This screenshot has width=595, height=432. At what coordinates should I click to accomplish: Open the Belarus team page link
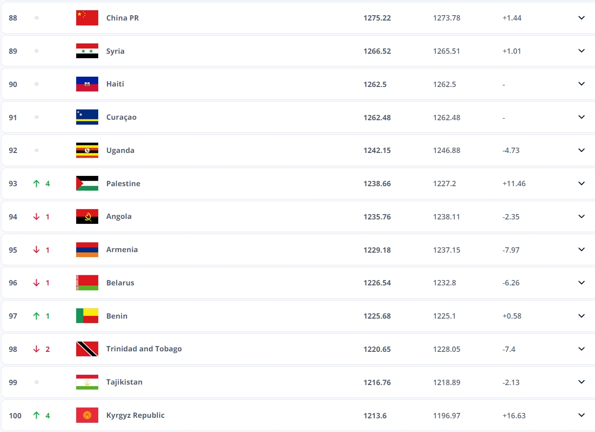(x=120, y=282)
